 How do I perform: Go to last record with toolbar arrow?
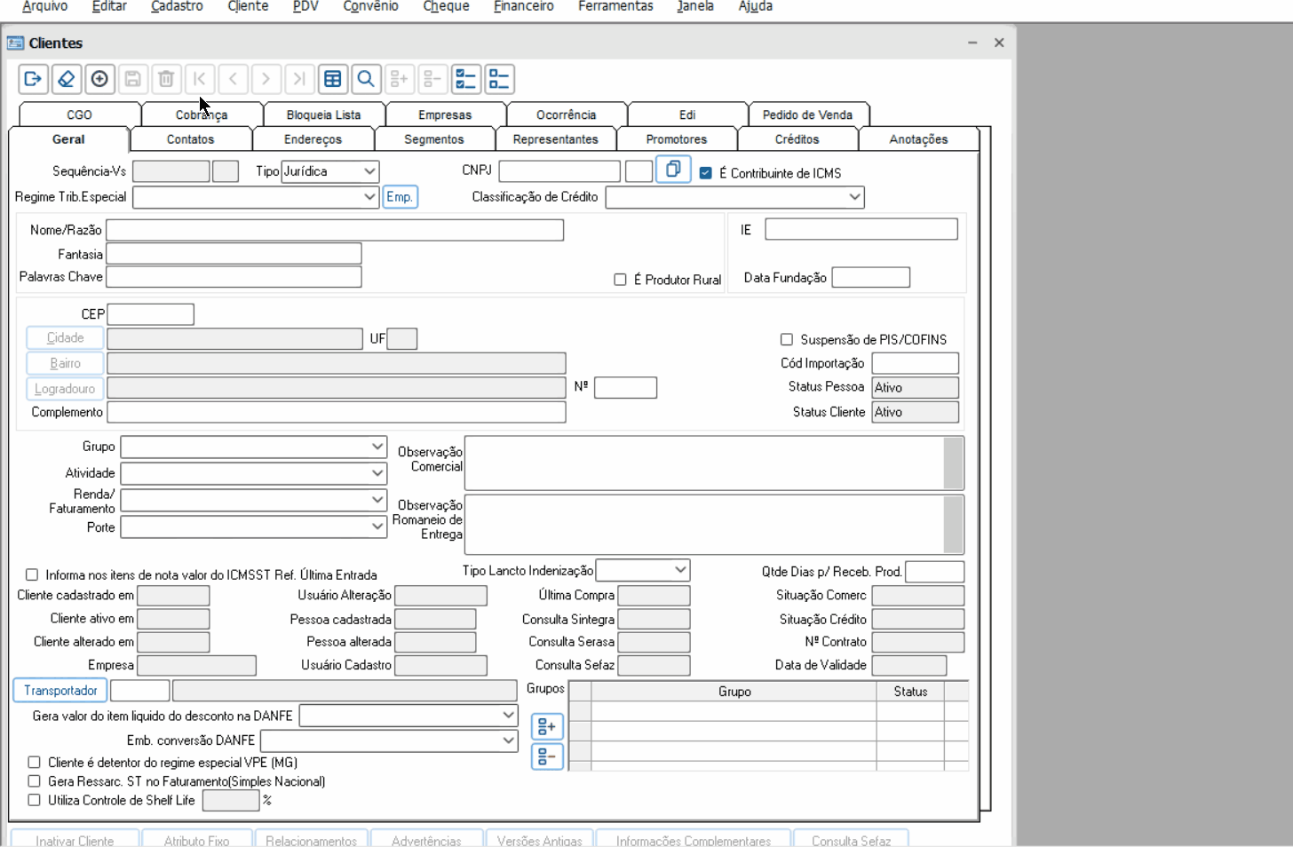[299, 79]
